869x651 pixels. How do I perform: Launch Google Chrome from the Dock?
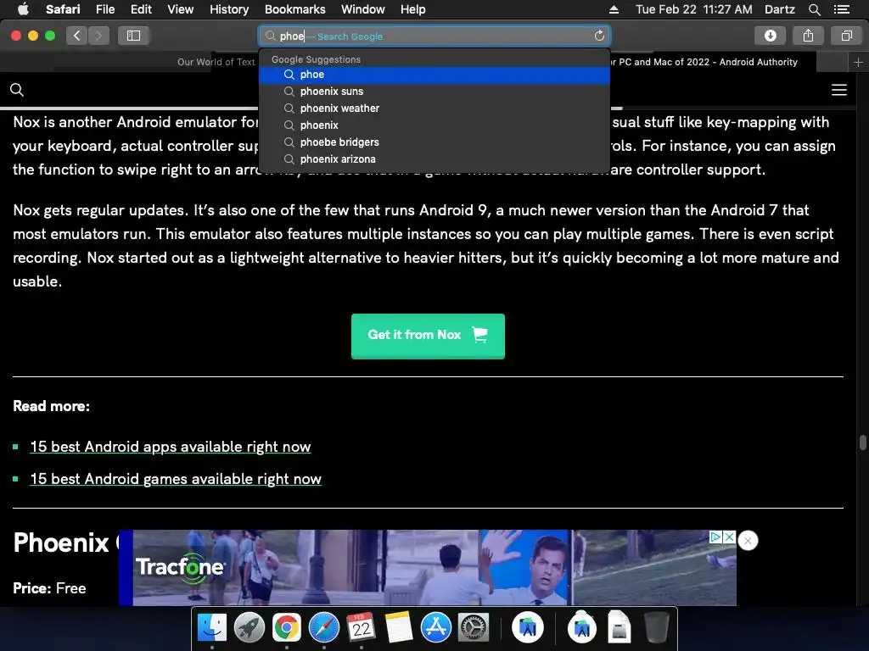pos(287,628)
